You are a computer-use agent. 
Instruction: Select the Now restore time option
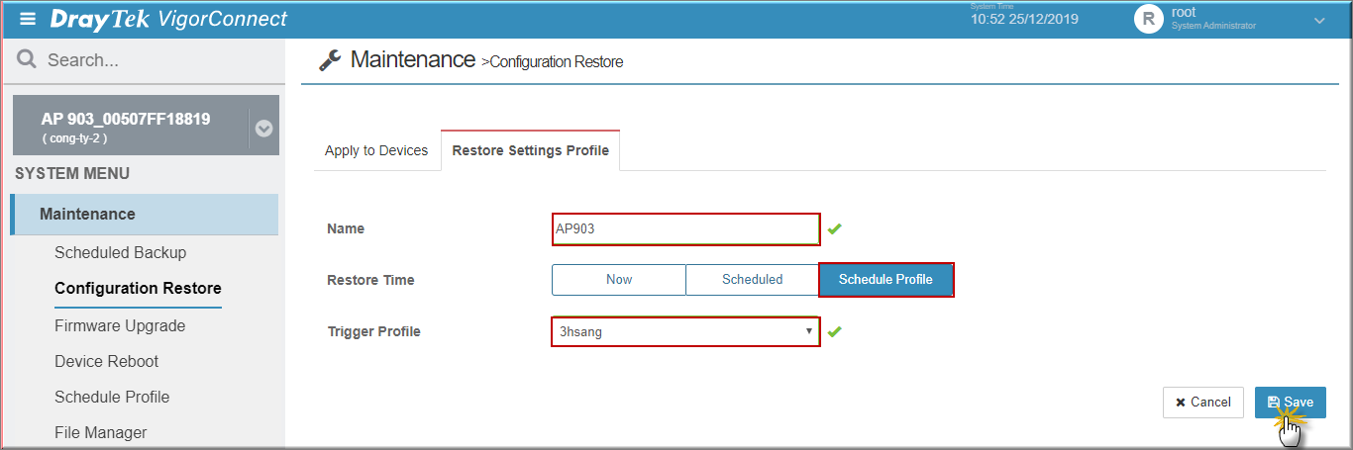pyautogui.click(x=619, y=280)
